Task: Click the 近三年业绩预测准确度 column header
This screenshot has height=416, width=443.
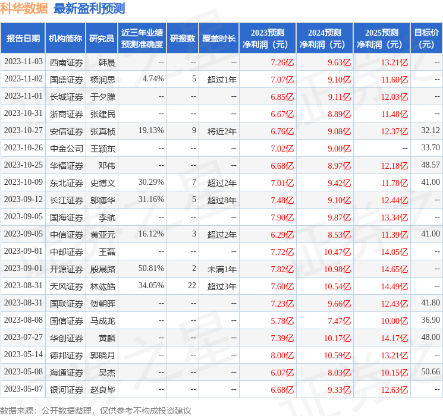Action: 142,39
